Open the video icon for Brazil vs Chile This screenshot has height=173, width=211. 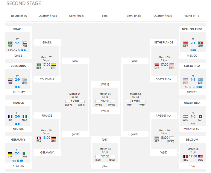click(25, 50)
